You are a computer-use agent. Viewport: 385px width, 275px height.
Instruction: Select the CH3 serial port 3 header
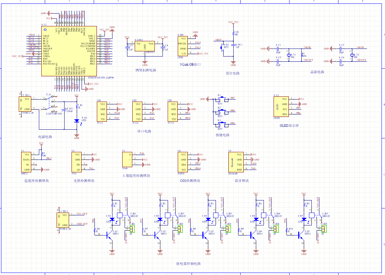click(x=173, y=112)
